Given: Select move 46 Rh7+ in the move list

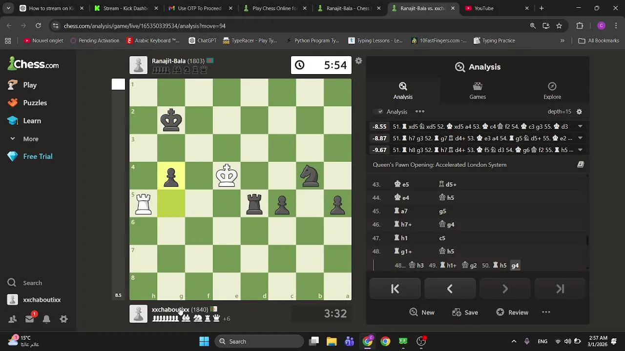Looking at the screenshot, I should [x=403, y=225].
